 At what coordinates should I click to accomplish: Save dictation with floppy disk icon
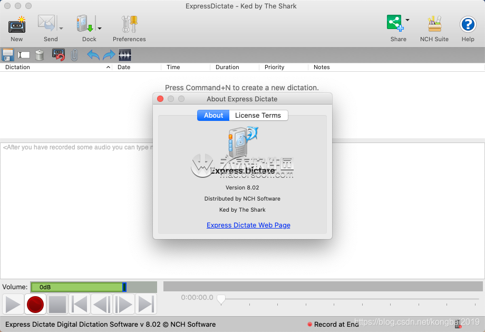pos(8,55)
